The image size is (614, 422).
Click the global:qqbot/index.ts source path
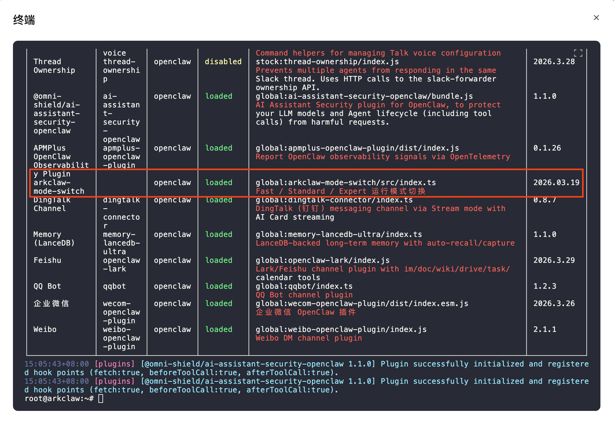click(304, 286)
